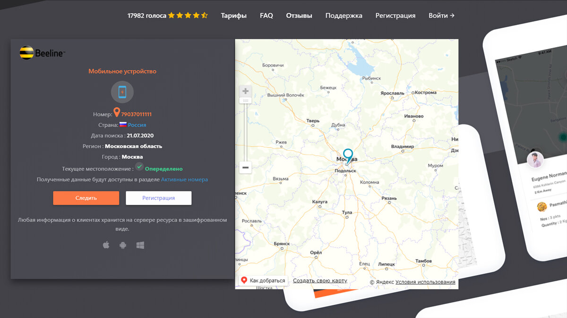
Task: Click the orange location pin beside number
Action: pyautogui.click(x=117, y=113)
